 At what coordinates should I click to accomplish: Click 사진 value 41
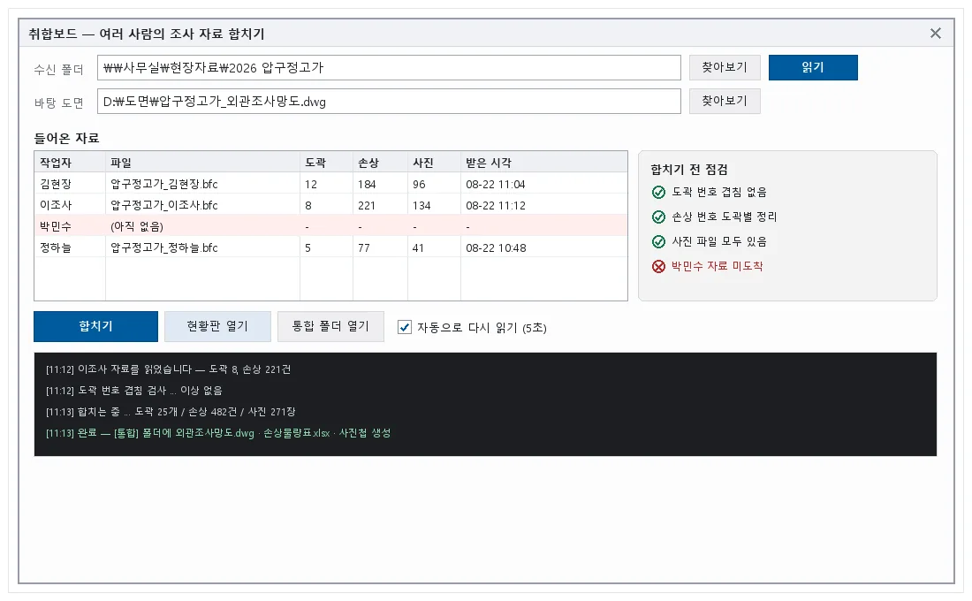pyautogui.click(x=419, y=247)
